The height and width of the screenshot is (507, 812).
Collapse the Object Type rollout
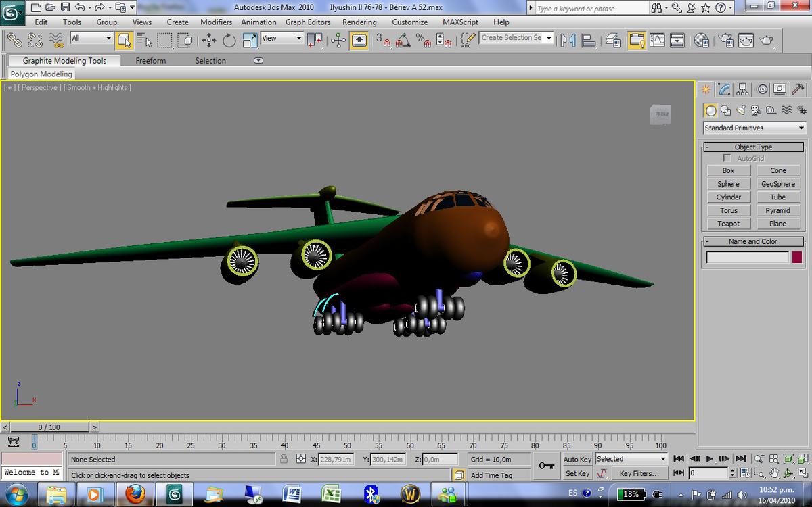(754, 147)
